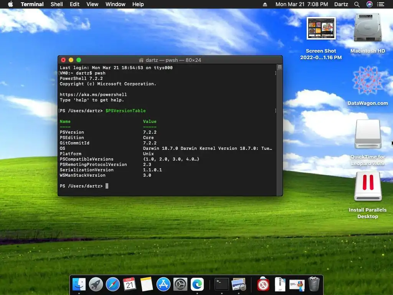
Task: Zoom the Terminal window green button
Action: (x=79, y=60)
